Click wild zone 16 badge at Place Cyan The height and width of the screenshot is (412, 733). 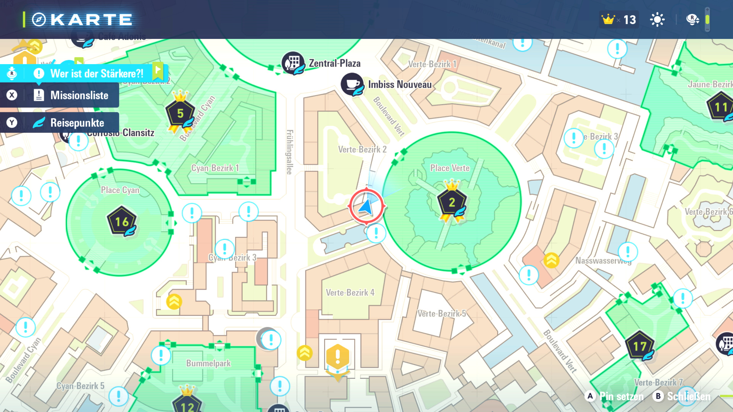coord(122,221)
